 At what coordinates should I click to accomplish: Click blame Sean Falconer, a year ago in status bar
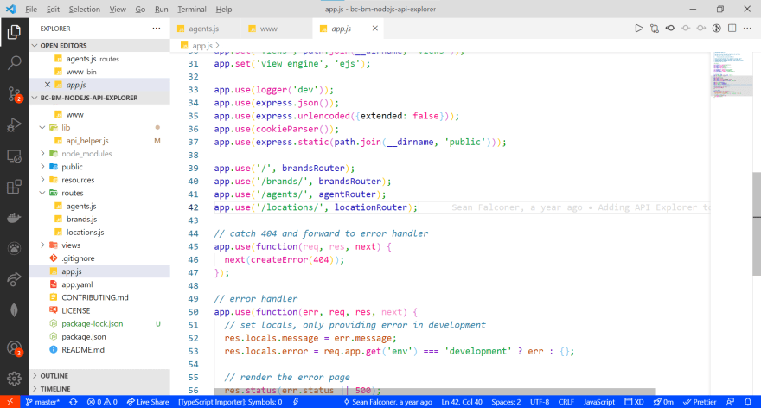[x=387, y=402]
